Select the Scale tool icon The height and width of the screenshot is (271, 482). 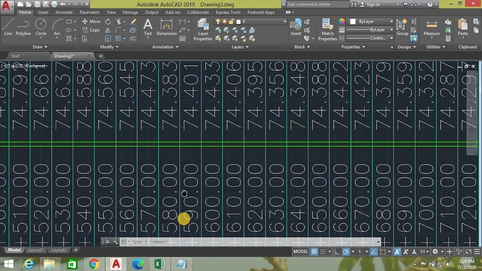[108, 38]
